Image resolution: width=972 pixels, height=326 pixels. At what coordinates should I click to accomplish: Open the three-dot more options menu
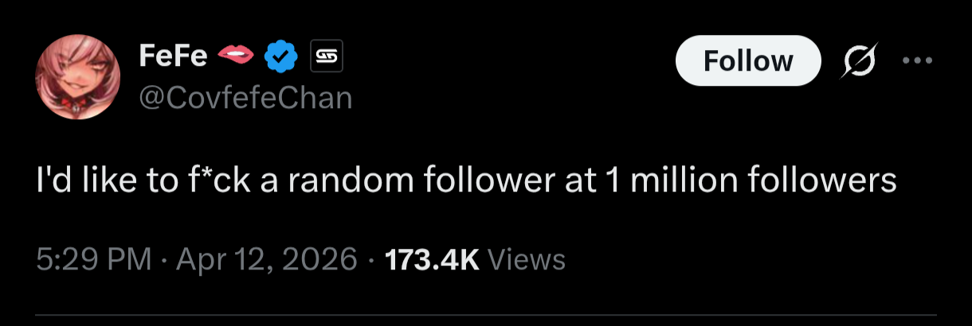[915, 60]
